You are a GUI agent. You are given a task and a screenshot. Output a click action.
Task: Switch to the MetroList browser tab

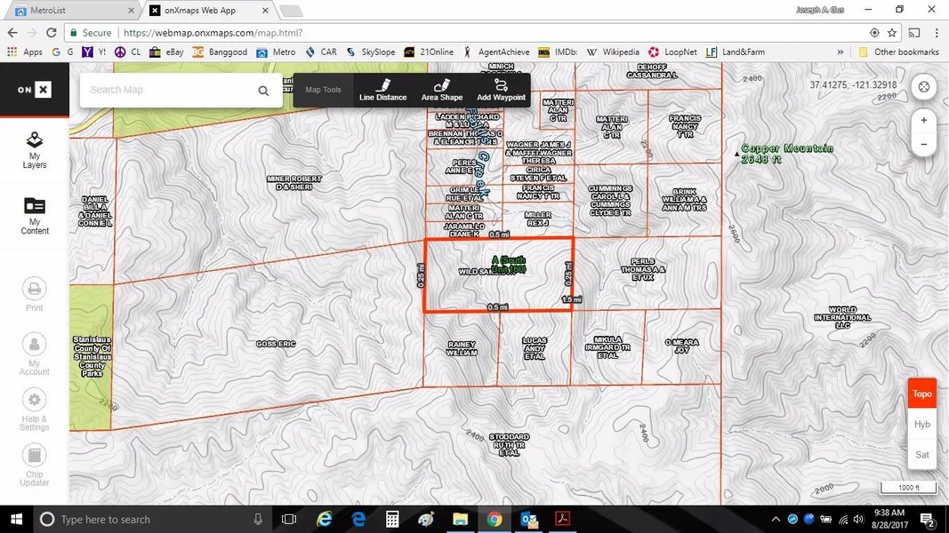69,11
